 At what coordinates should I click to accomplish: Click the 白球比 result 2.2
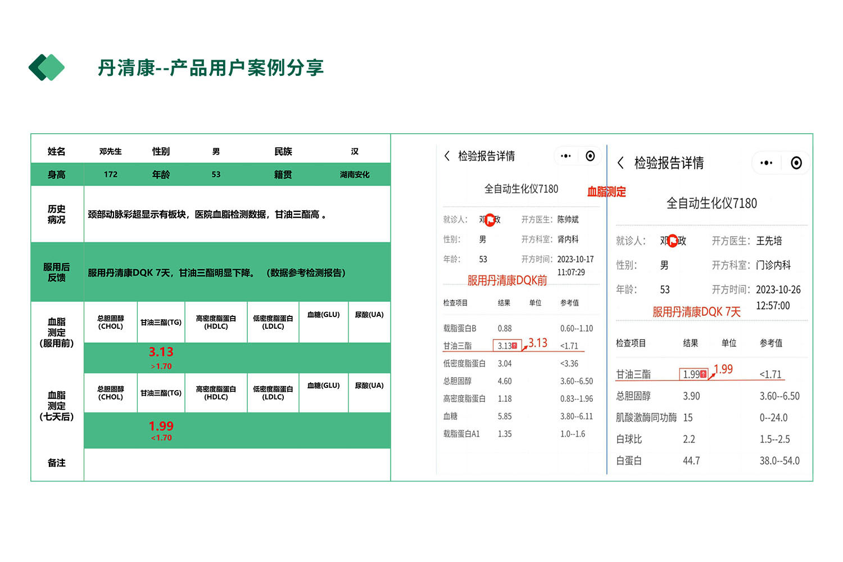click(x=689, y=439)
